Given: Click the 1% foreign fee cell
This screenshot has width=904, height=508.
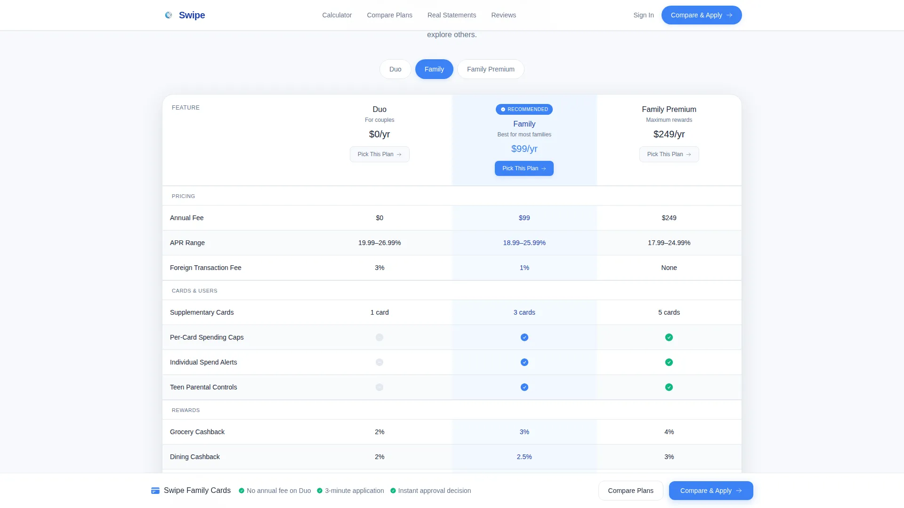Looking at the screenshot, I should point(524,268).
